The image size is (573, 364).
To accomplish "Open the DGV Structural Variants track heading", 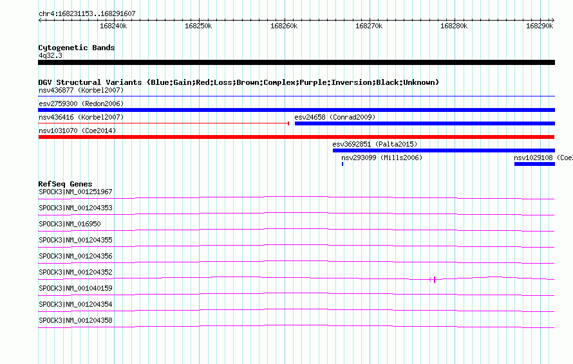I will 238,82.
